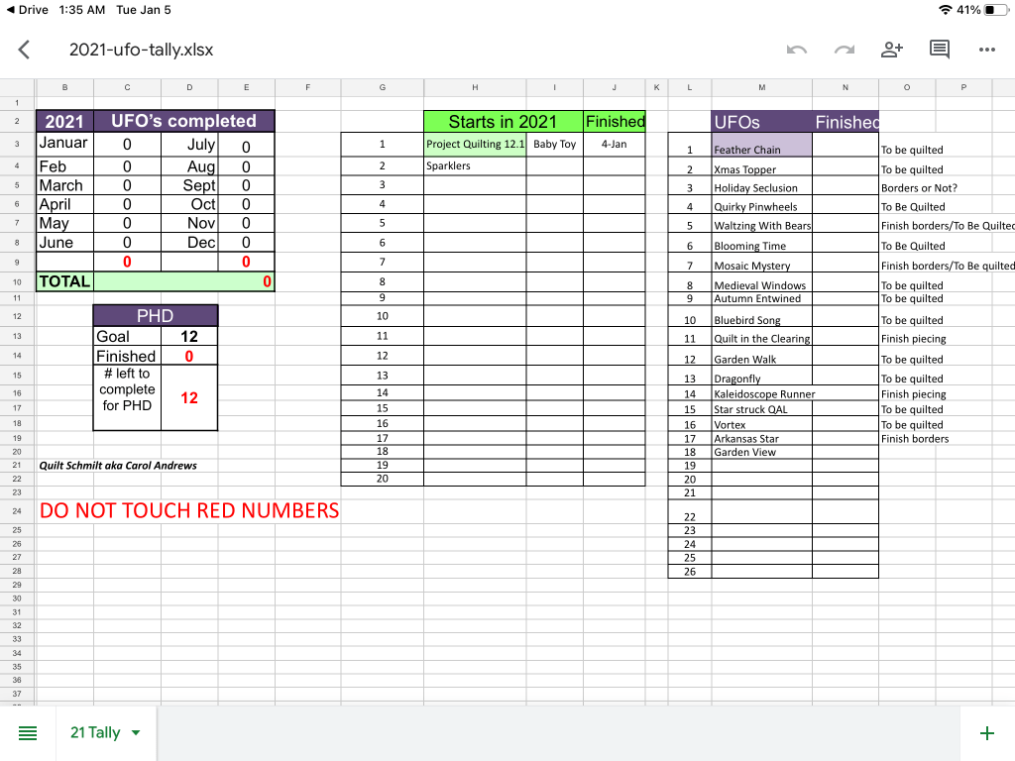The width and height of the screenshot is (1015, 761).
Task: Select row 10 header
Action: pos(17,282)
